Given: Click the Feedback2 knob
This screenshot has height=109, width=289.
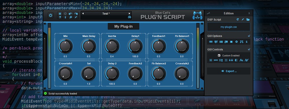Looking at the screenshot, I should 135,74.
